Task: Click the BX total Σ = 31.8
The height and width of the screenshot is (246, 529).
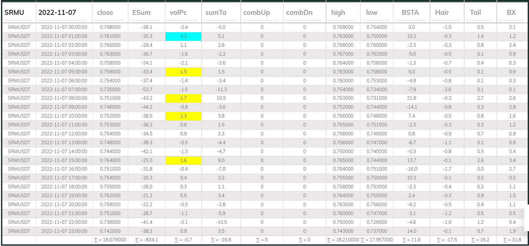Action: click(x=512, y=240)
